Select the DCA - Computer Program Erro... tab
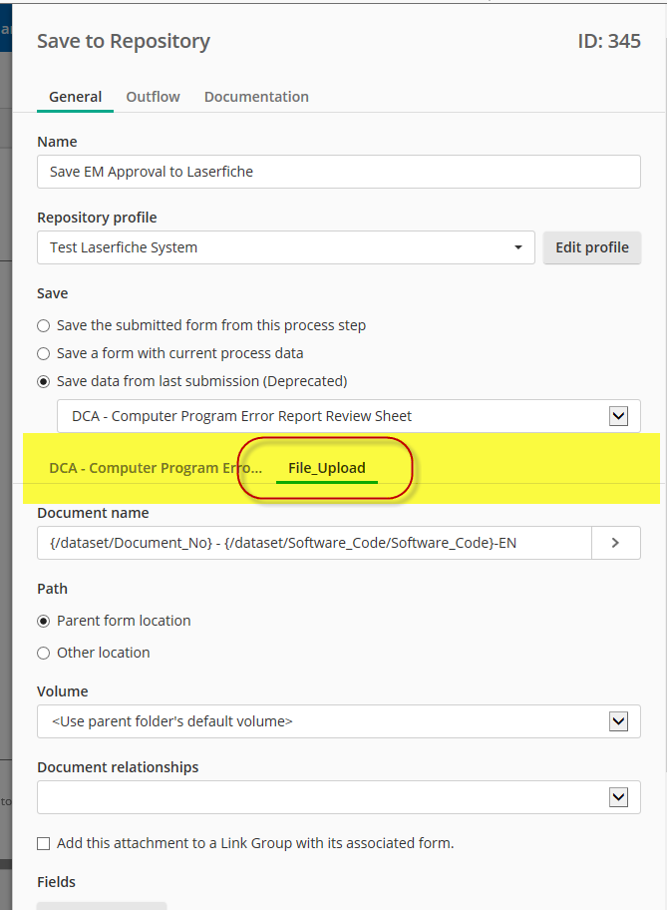This screenshot has height=910, width=667. point(156,468)
